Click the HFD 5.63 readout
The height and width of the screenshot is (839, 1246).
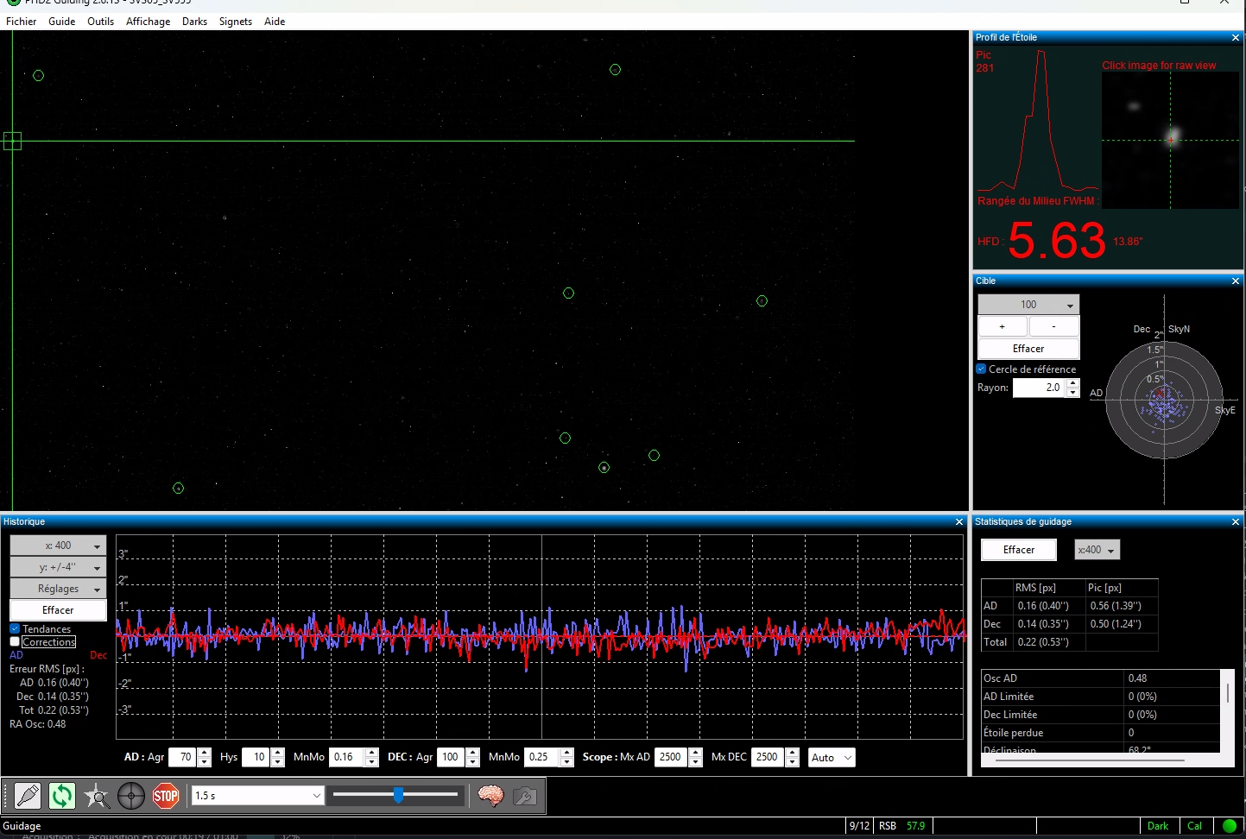[1056, 240]
